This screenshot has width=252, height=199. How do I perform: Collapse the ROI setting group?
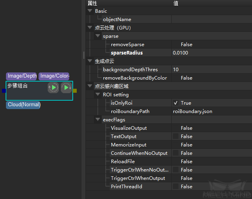(x=98, y=95)
